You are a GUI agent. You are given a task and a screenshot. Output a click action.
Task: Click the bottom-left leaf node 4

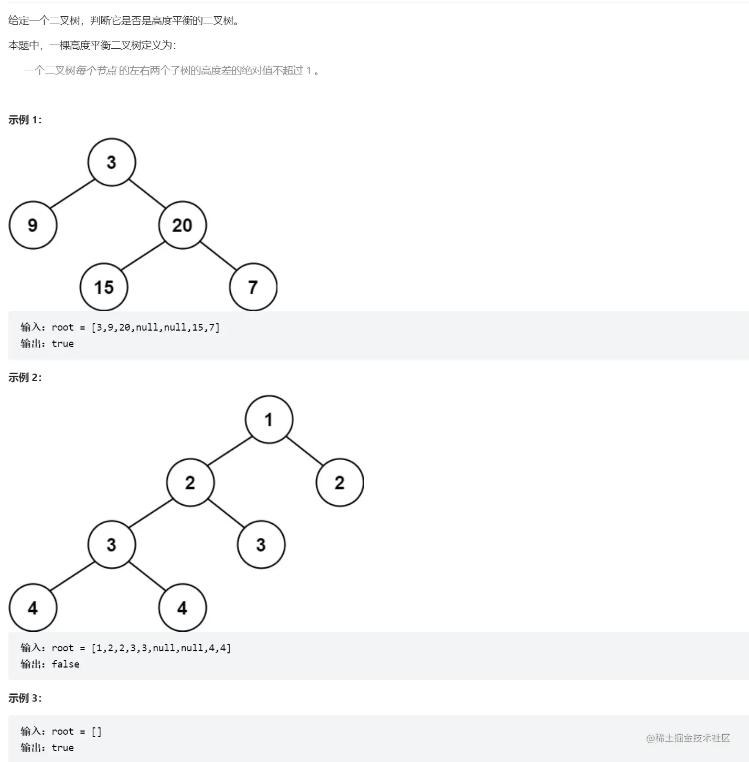33,608
